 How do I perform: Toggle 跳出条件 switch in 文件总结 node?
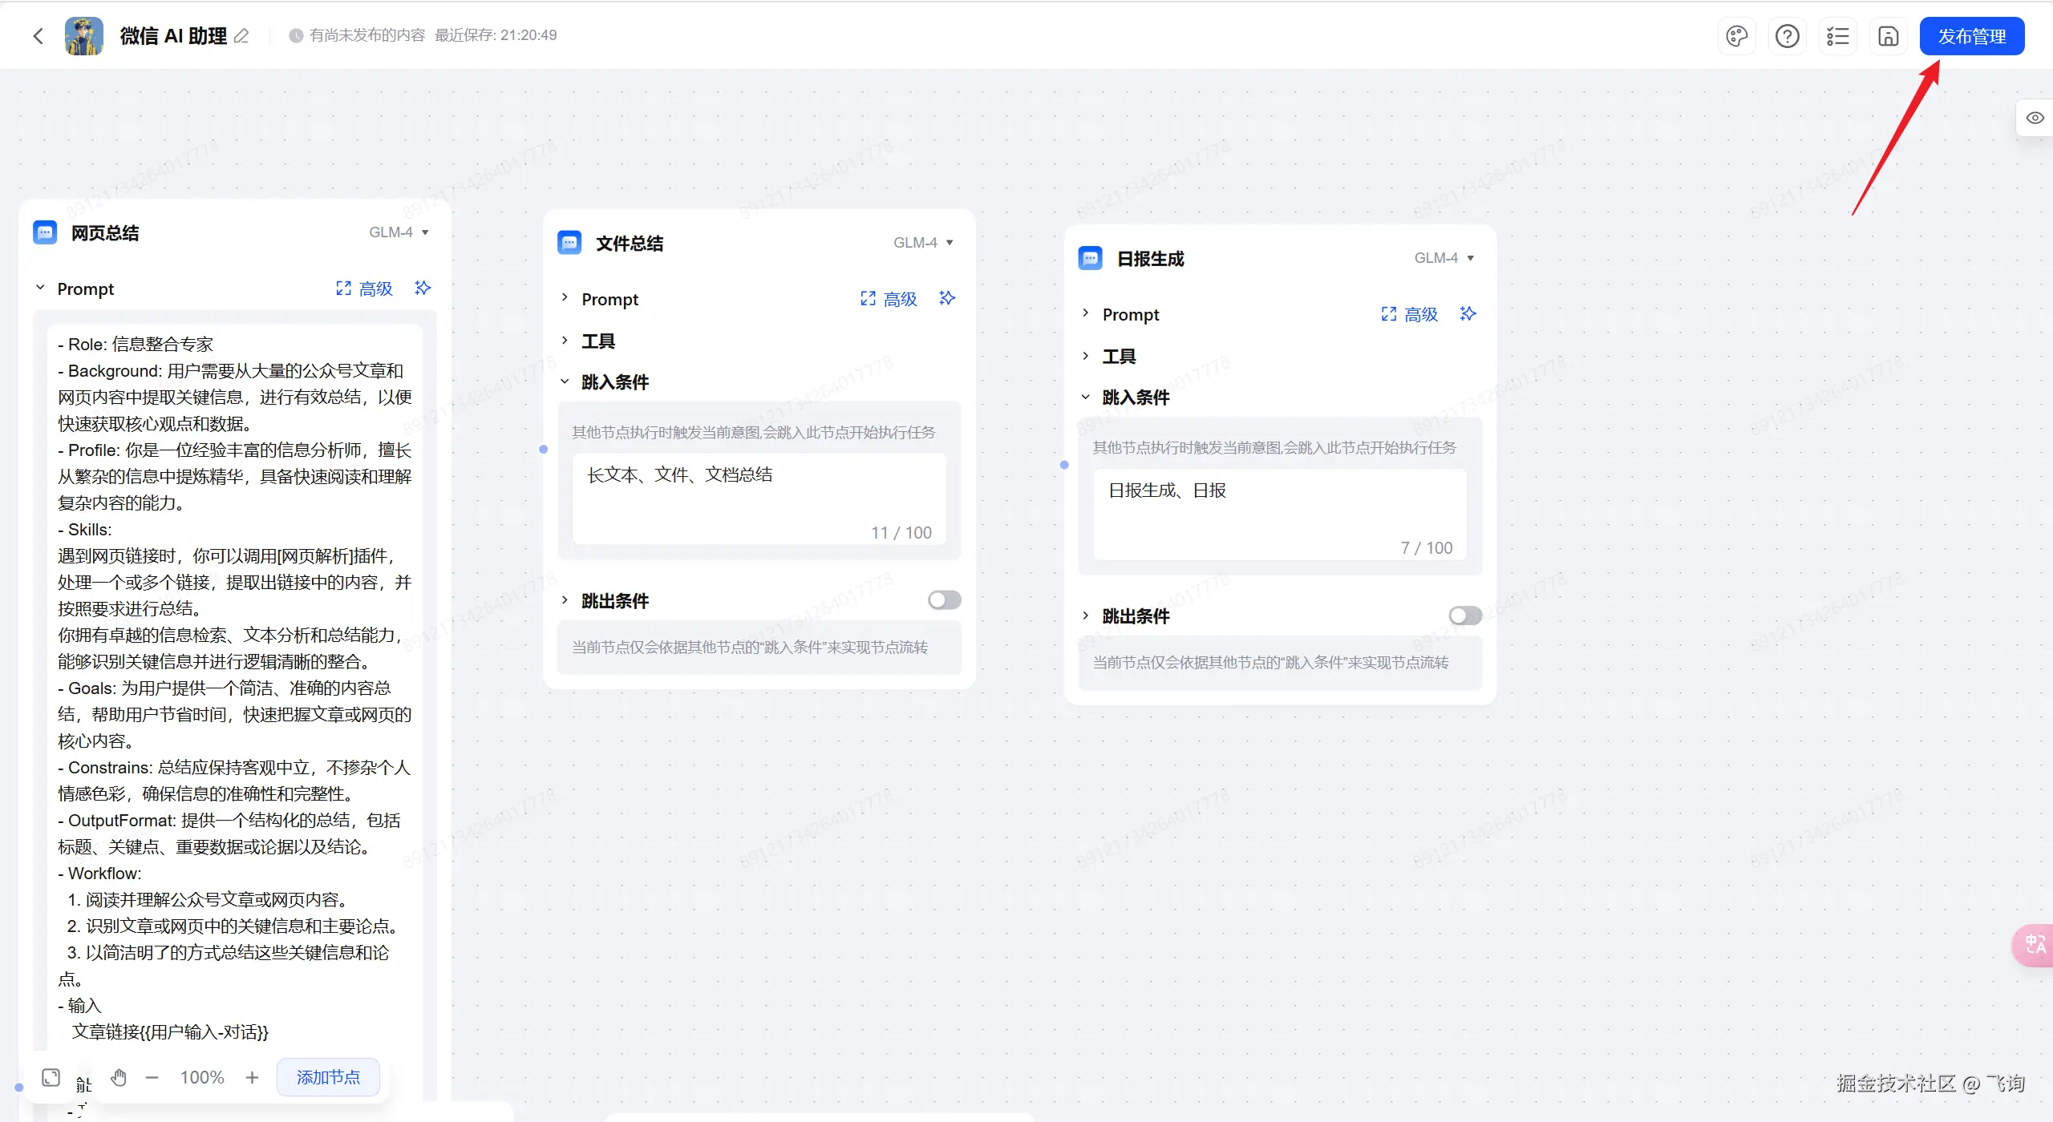(x=944, y=600)
